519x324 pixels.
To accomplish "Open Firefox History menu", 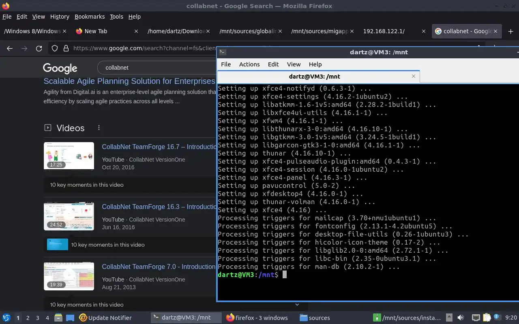I will pyautogui.click(x=60, y=17).
